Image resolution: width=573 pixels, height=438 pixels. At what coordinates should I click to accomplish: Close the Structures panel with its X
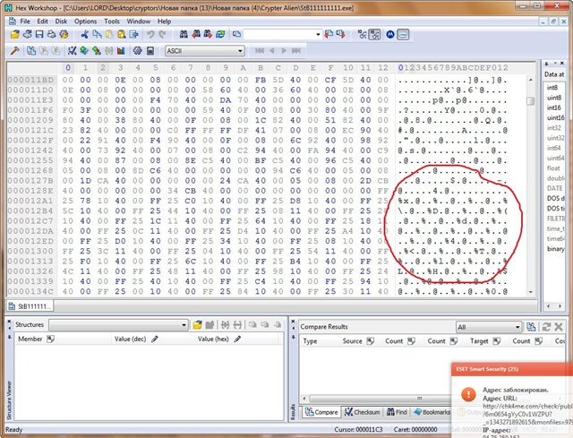coord(9,321)
